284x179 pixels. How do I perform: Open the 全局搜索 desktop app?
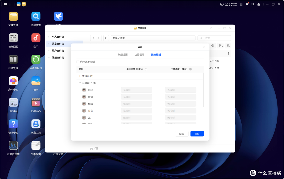pos(36,17)
